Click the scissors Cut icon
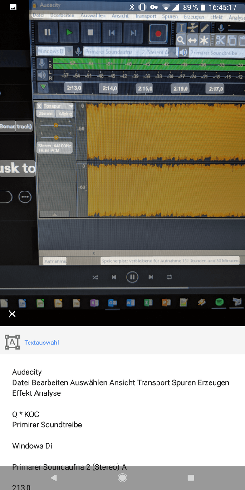This screenshot has width=245, height=490. tap(220, 41)
